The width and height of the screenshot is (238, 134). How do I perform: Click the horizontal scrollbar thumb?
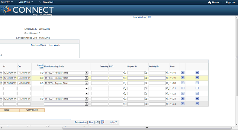tap(147, 128)
